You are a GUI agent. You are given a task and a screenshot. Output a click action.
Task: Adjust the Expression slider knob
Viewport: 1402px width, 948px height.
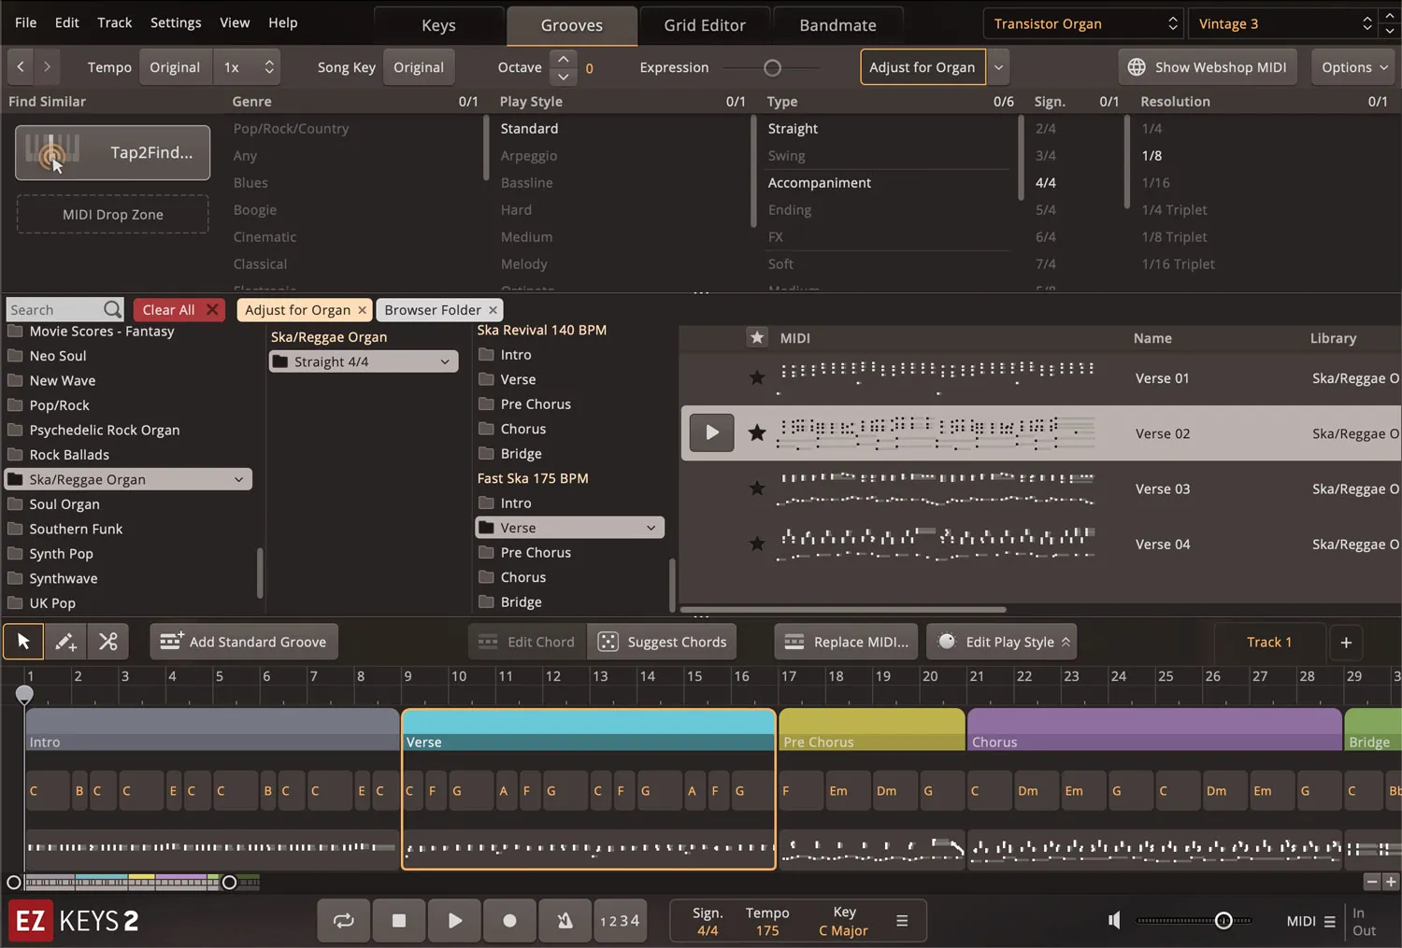pos(772,67)
